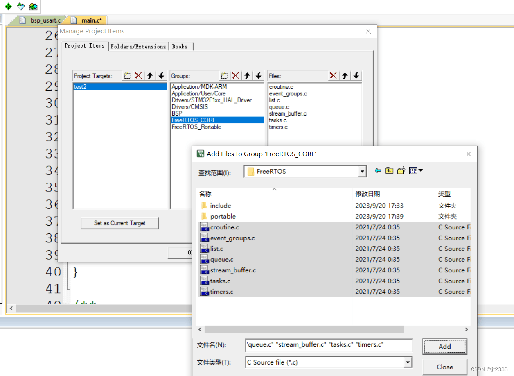Screen dimensions: 514x376
Task: Click the Set as Current Target button
Action: (119, 223)
